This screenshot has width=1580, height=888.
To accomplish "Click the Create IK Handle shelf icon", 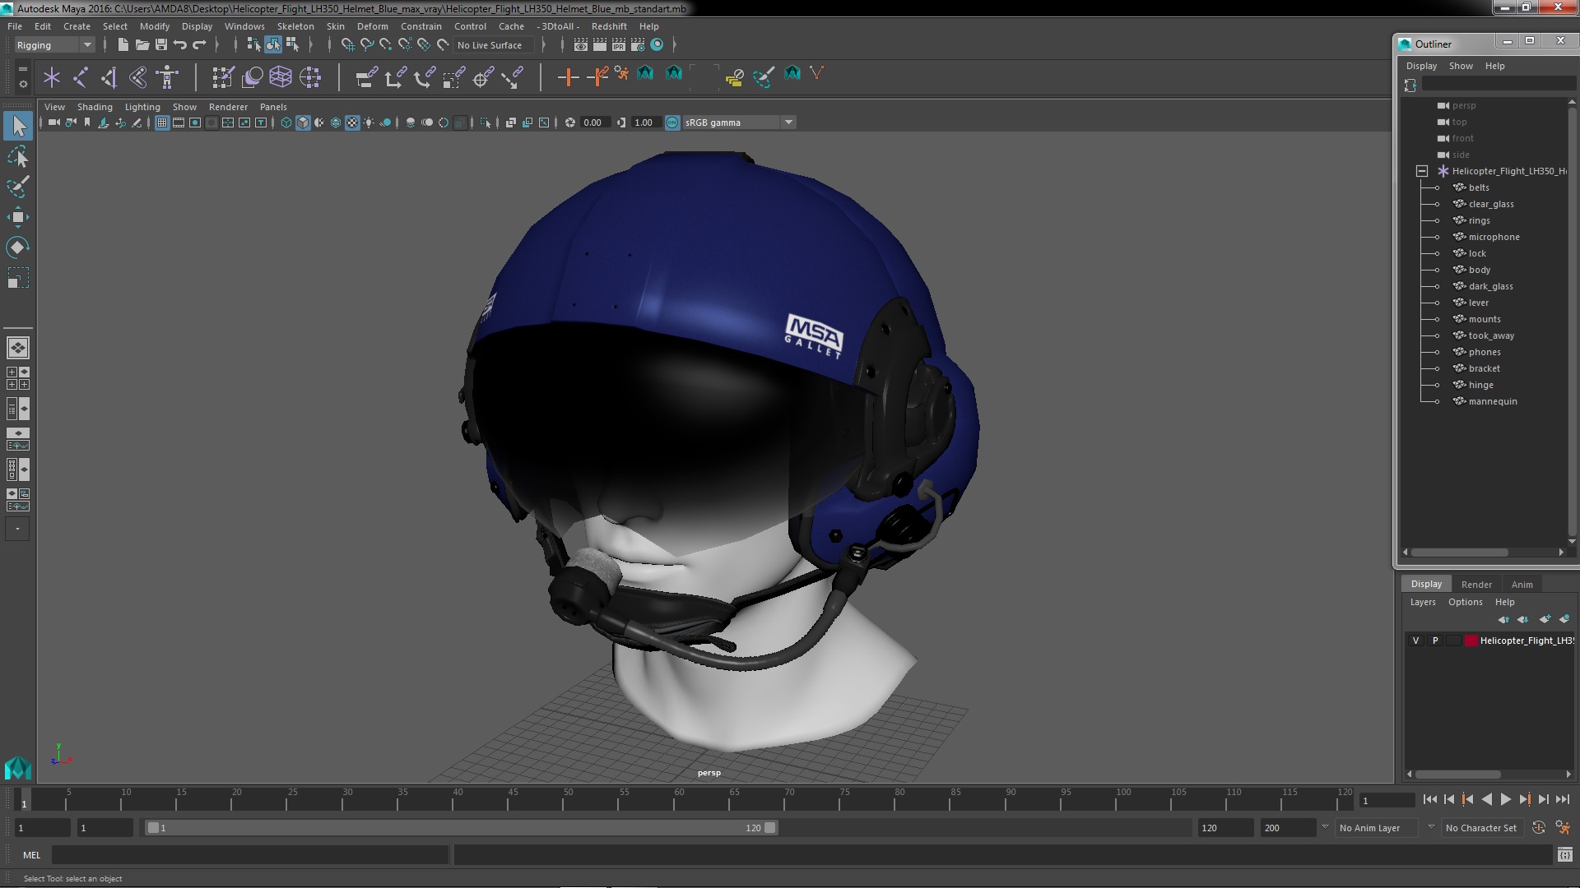I will click(x=109, y=78).
